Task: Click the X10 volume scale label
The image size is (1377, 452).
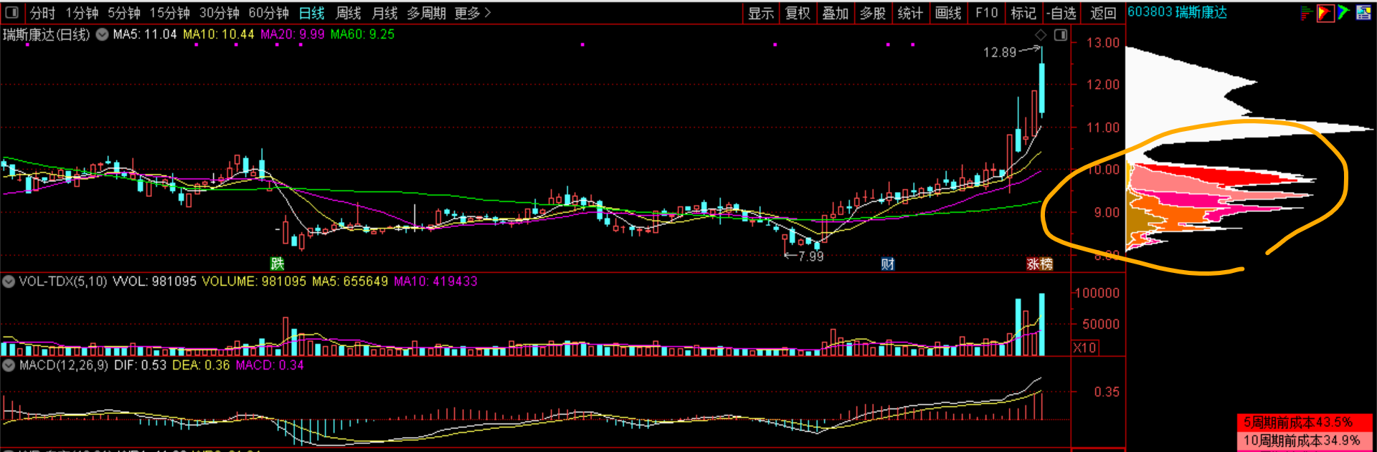Action: tap(1084, 347)
